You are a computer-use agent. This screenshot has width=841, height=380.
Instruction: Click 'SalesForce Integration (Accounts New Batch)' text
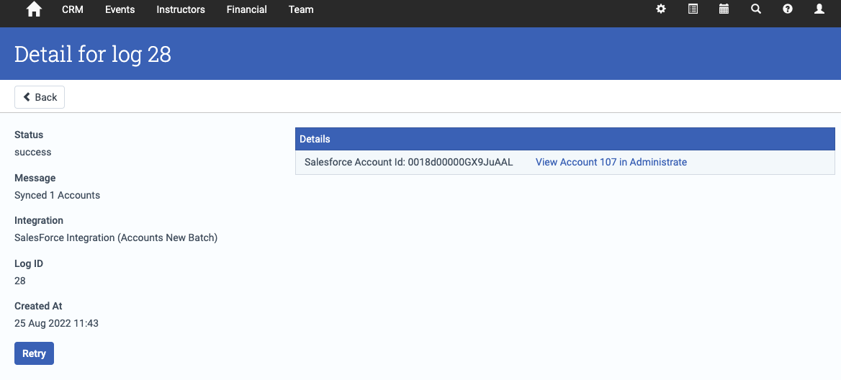point(116,237)
